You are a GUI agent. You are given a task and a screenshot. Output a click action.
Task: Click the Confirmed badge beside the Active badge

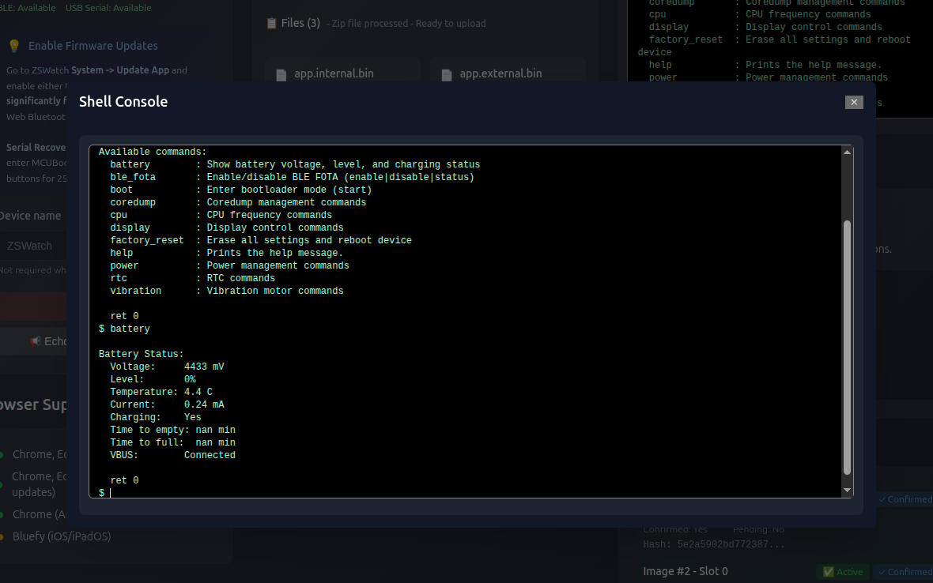[905, 572]
